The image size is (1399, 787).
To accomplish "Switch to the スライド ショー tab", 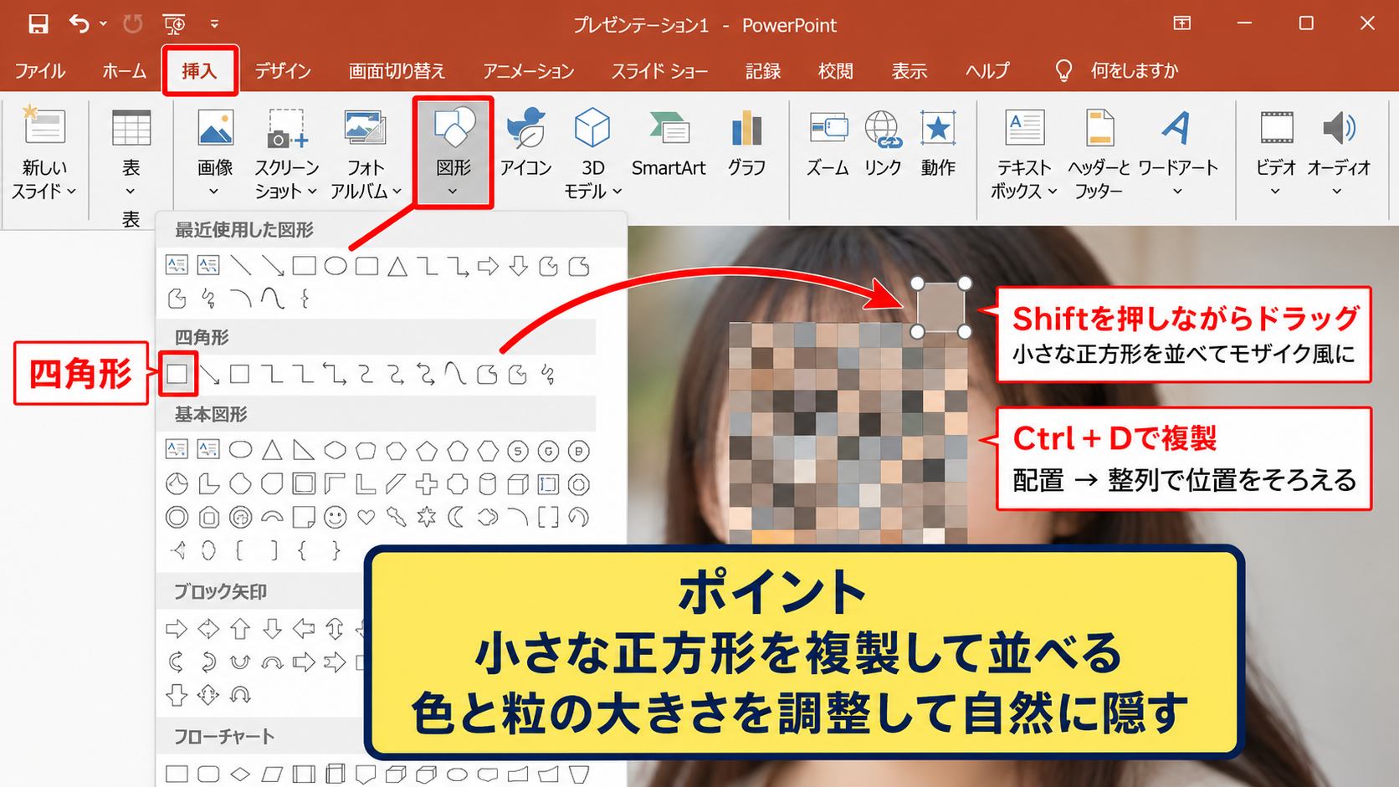I will 659,71.
